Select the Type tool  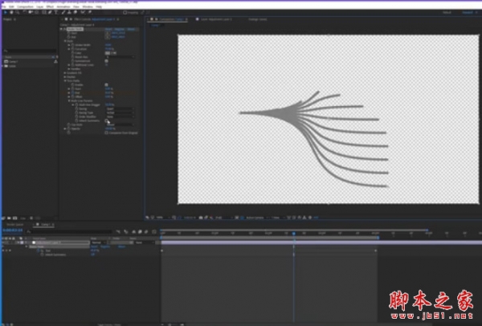(57, 12)
